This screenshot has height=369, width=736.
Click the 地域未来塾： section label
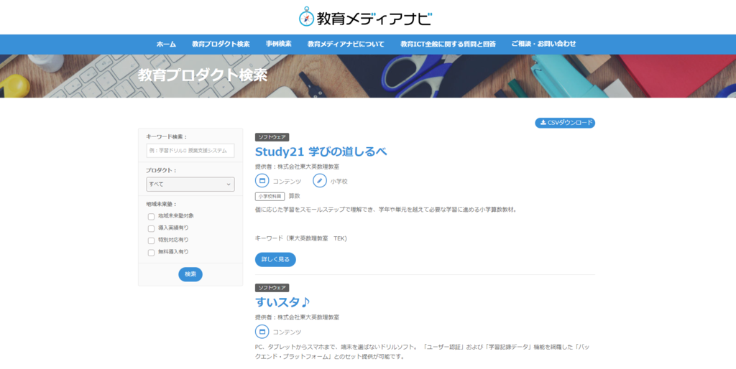point(162,205)
